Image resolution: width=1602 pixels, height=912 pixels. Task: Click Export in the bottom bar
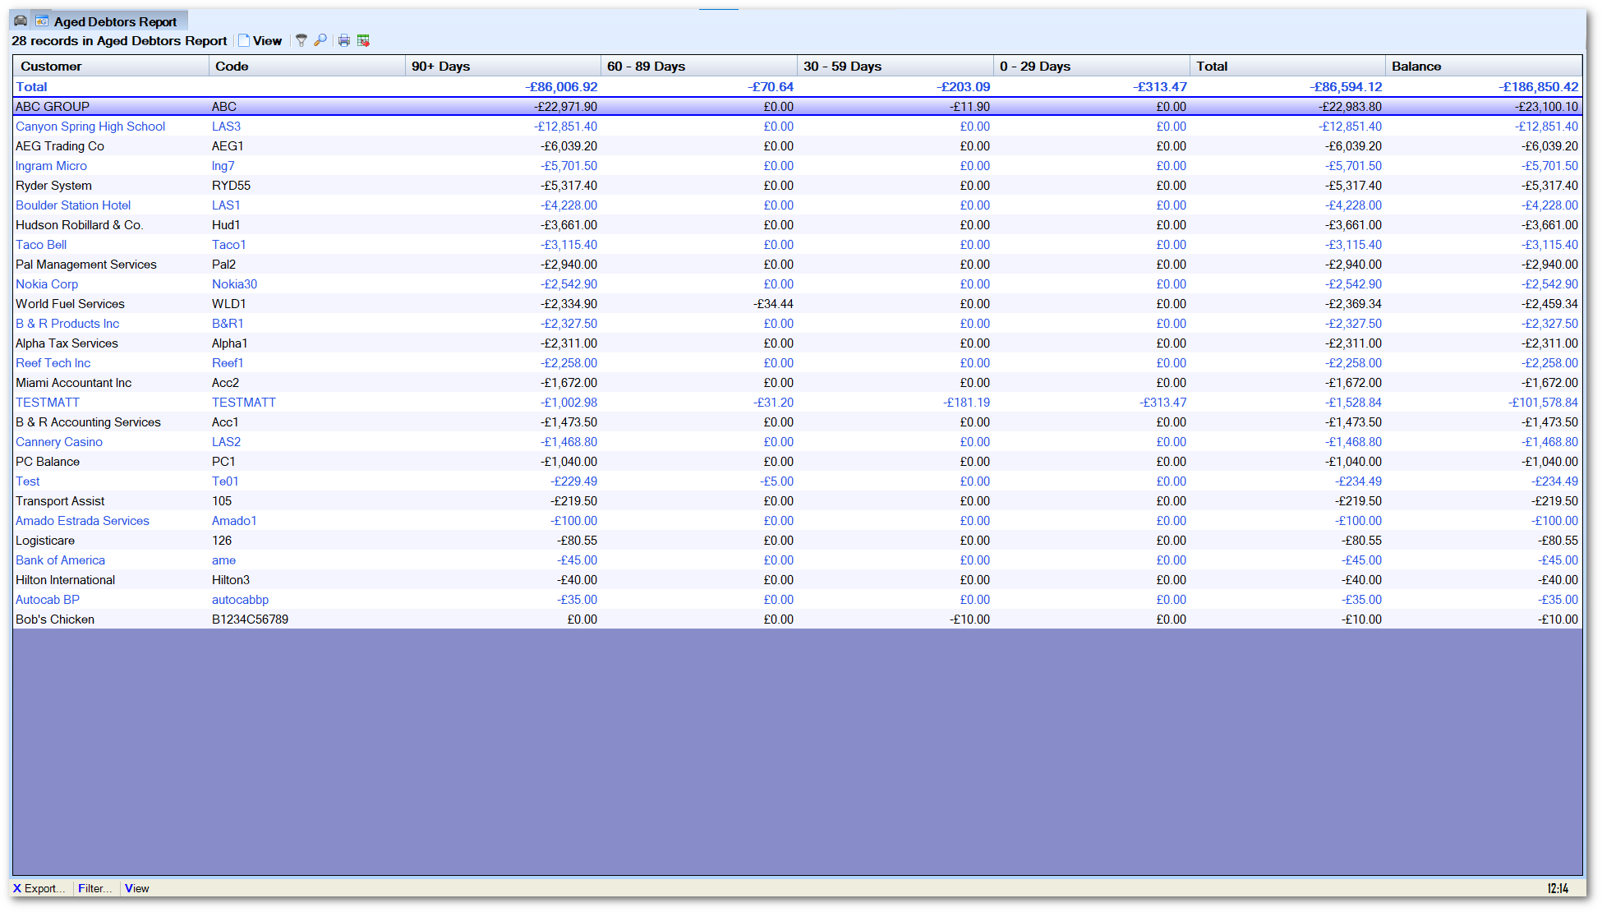click(39, 888)
